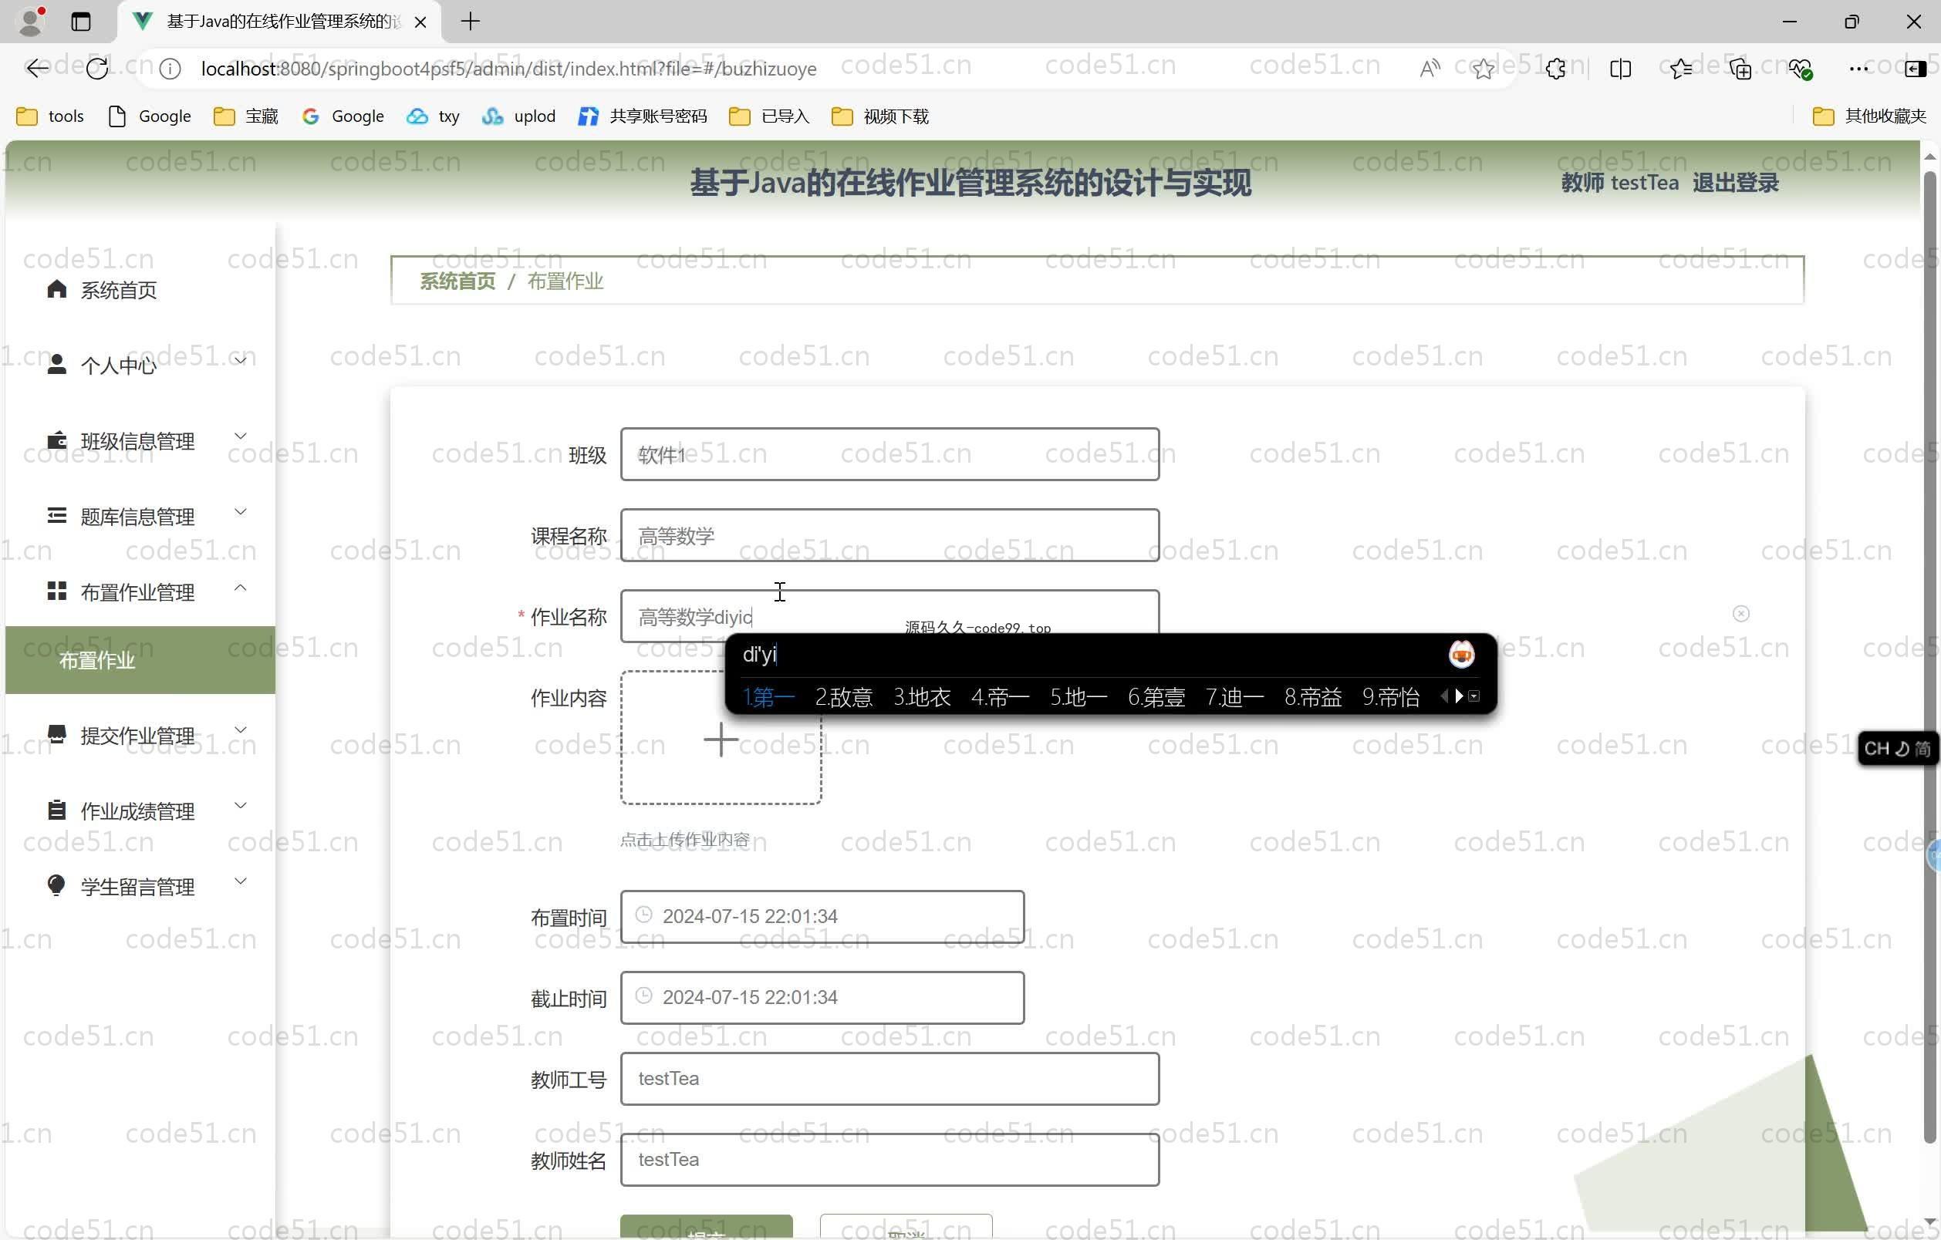Image resolution: width=1941 pixels, height=1240 pixels.
Task: Open the Edge sidebar icon
Action: coord(1915,69)
